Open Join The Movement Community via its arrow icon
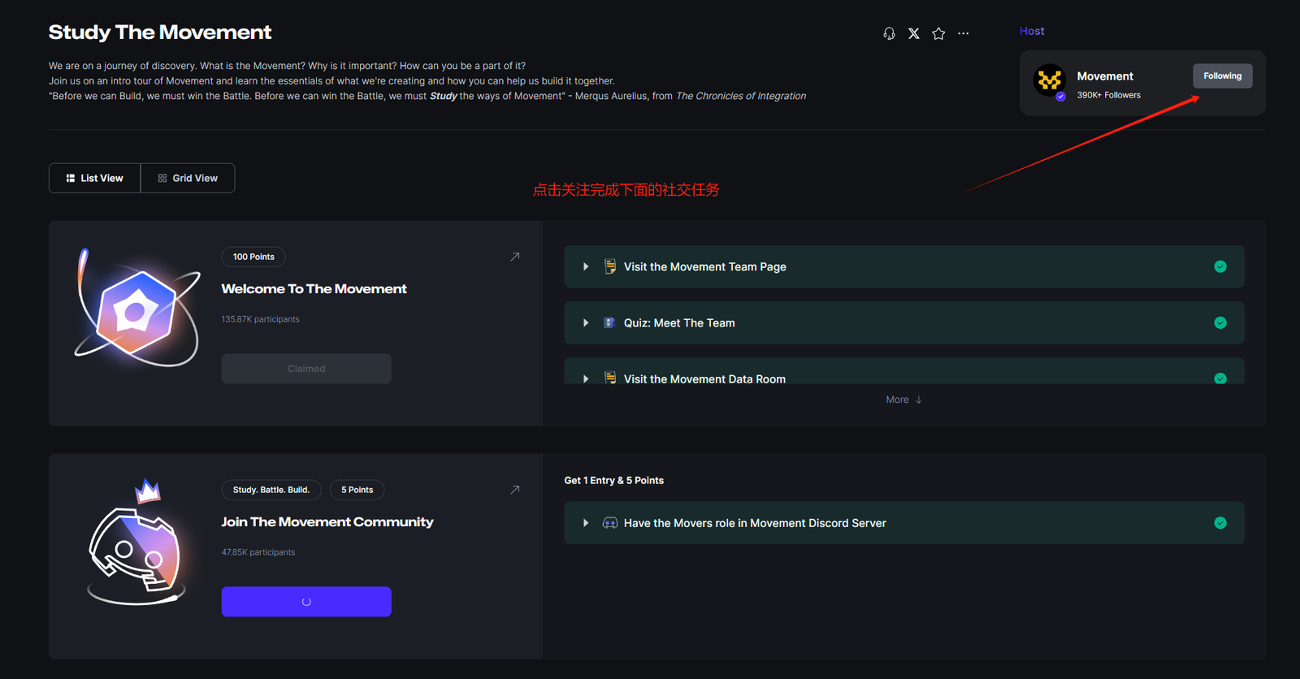The height and width of the screenshot is (679, 1300). coord(515,490)
